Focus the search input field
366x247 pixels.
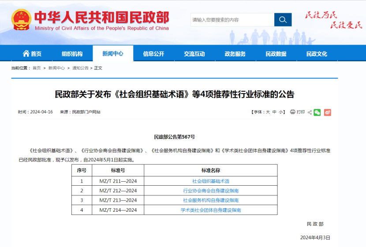(x=232, y=19)
